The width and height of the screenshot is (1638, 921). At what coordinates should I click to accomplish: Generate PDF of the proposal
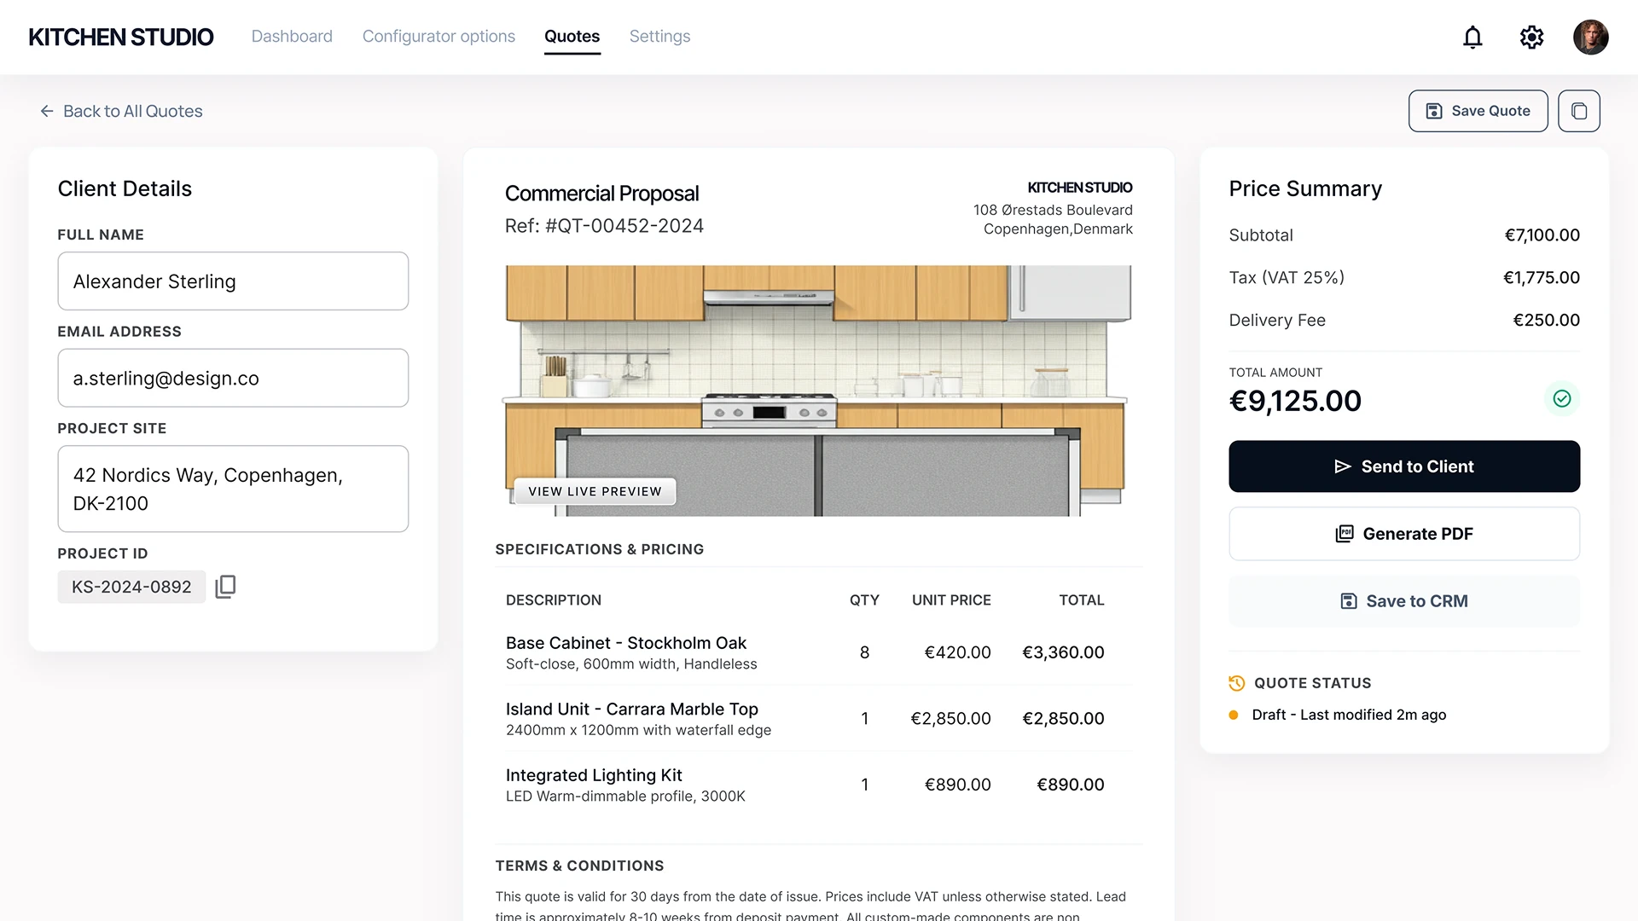coord(1403,534)
